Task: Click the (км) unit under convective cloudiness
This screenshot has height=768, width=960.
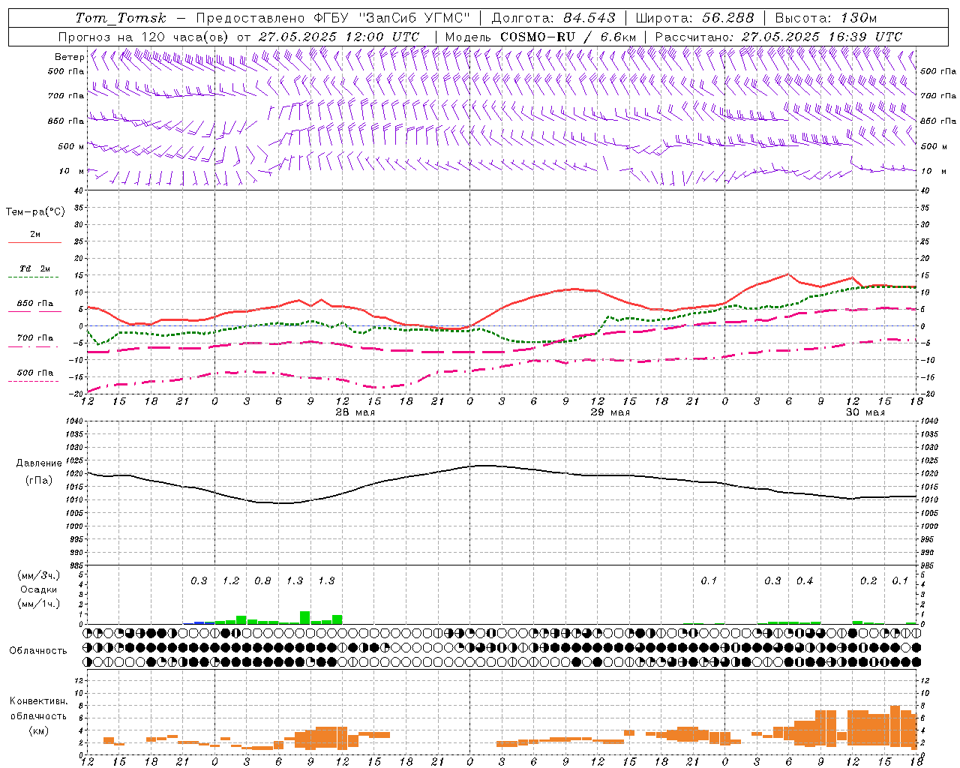Action: [x=39, y=730]
